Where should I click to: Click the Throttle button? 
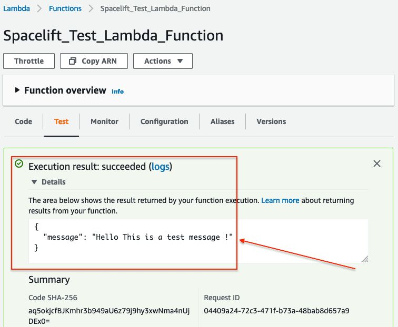click(x=29, y=61)
